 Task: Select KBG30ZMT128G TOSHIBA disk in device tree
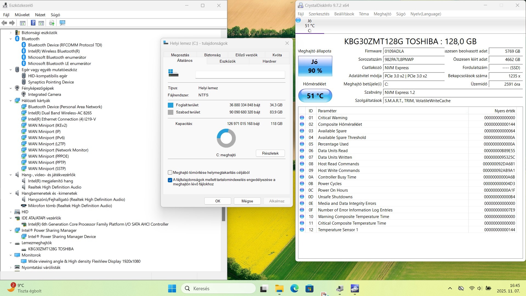coord(51,249)
